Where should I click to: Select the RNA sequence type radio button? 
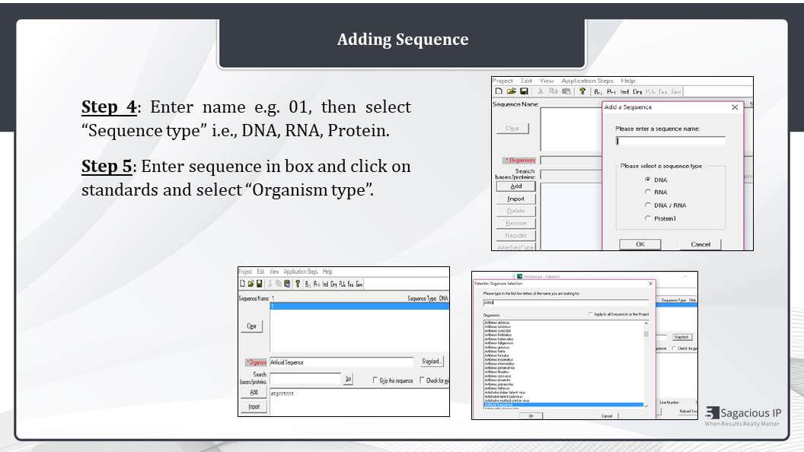point(648,192)
